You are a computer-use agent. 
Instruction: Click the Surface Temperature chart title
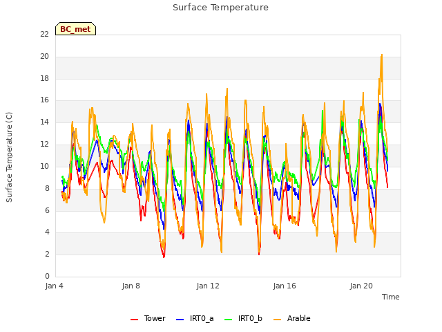(220, 8)
